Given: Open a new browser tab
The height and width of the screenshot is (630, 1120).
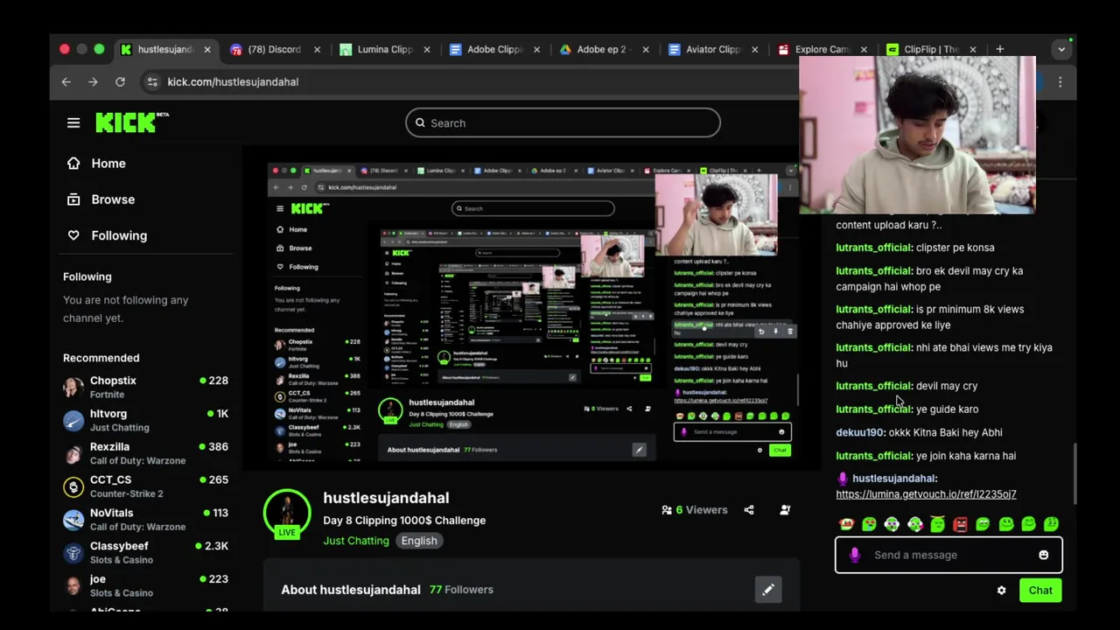Looking at the screenshot, I should [999, 49].
